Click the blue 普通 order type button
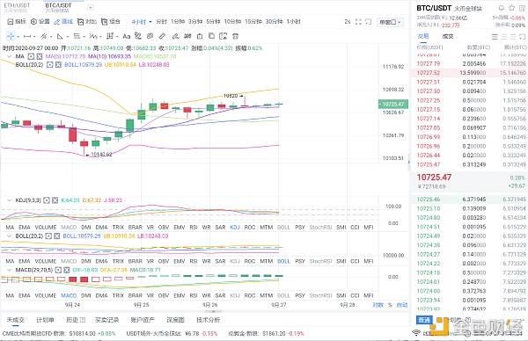Image resolution: width=528 pixels, height=341 pixels. [424, 320]
